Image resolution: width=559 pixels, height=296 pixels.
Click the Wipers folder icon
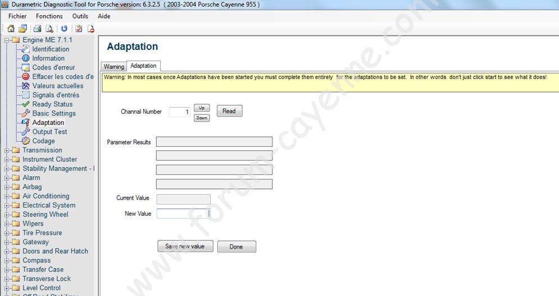coord(16,224)
